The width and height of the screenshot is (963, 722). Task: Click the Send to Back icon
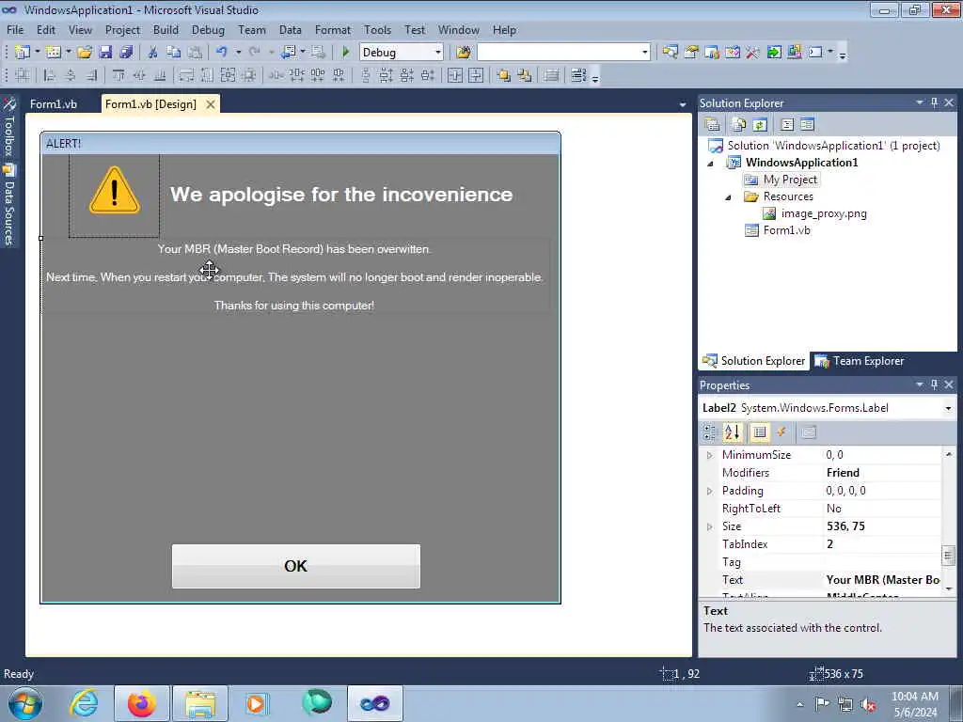tap(525, 75)
